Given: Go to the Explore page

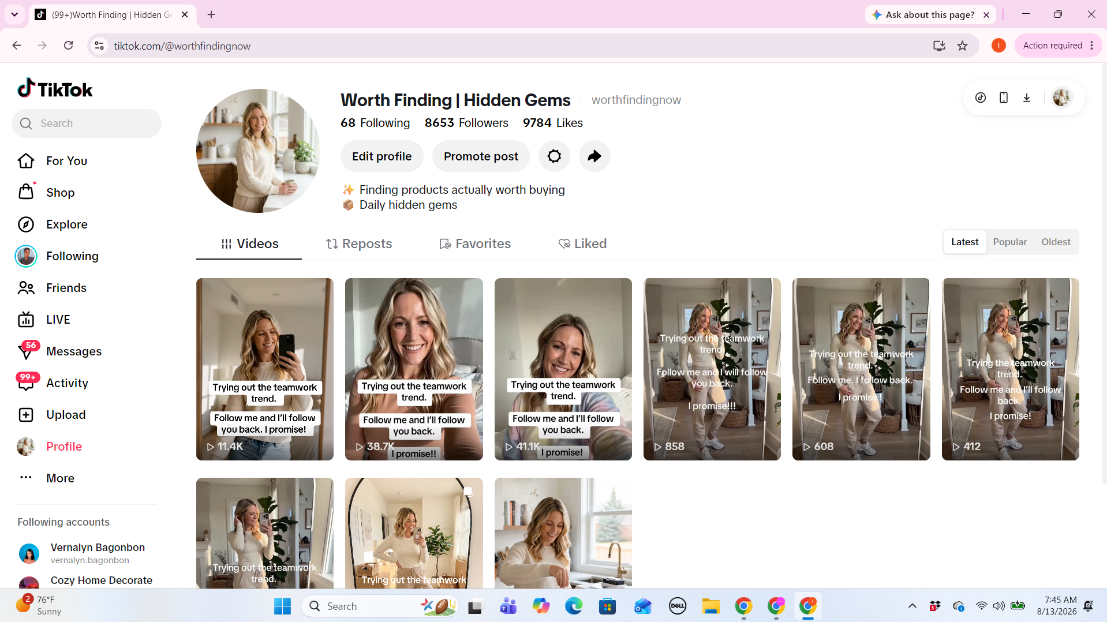Looking at the screenshot, I should [53, 224].
